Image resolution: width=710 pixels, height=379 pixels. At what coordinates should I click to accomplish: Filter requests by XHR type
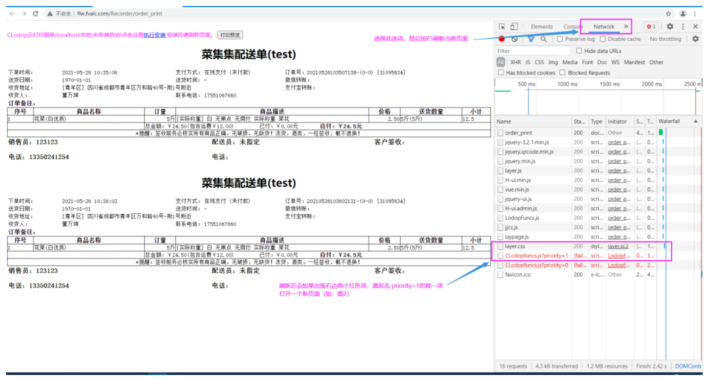click(515, 62)
